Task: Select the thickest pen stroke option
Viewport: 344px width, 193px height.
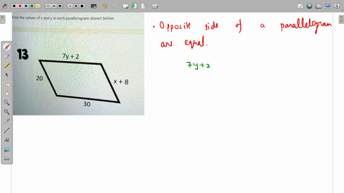Action: click(x=60, y=6)
